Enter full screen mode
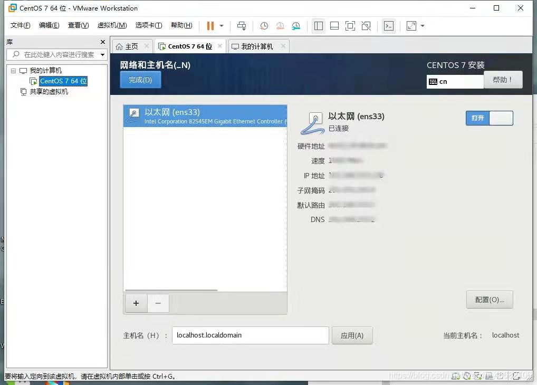This screenshot has width=537, height=385. pos(350,25)
